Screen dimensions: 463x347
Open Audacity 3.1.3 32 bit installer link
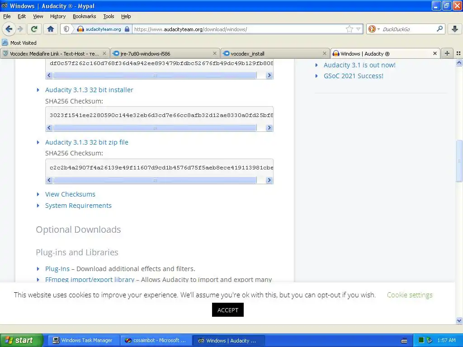[89, 90]
